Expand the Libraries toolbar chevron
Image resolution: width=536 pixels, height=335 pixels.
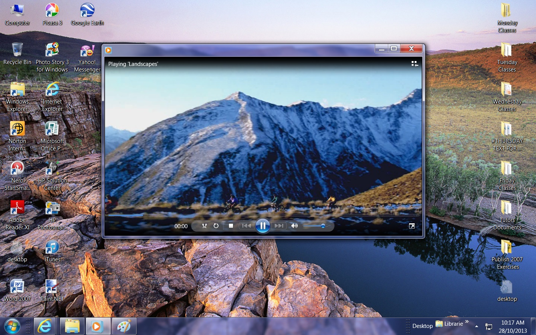click(x=467, y=322)
